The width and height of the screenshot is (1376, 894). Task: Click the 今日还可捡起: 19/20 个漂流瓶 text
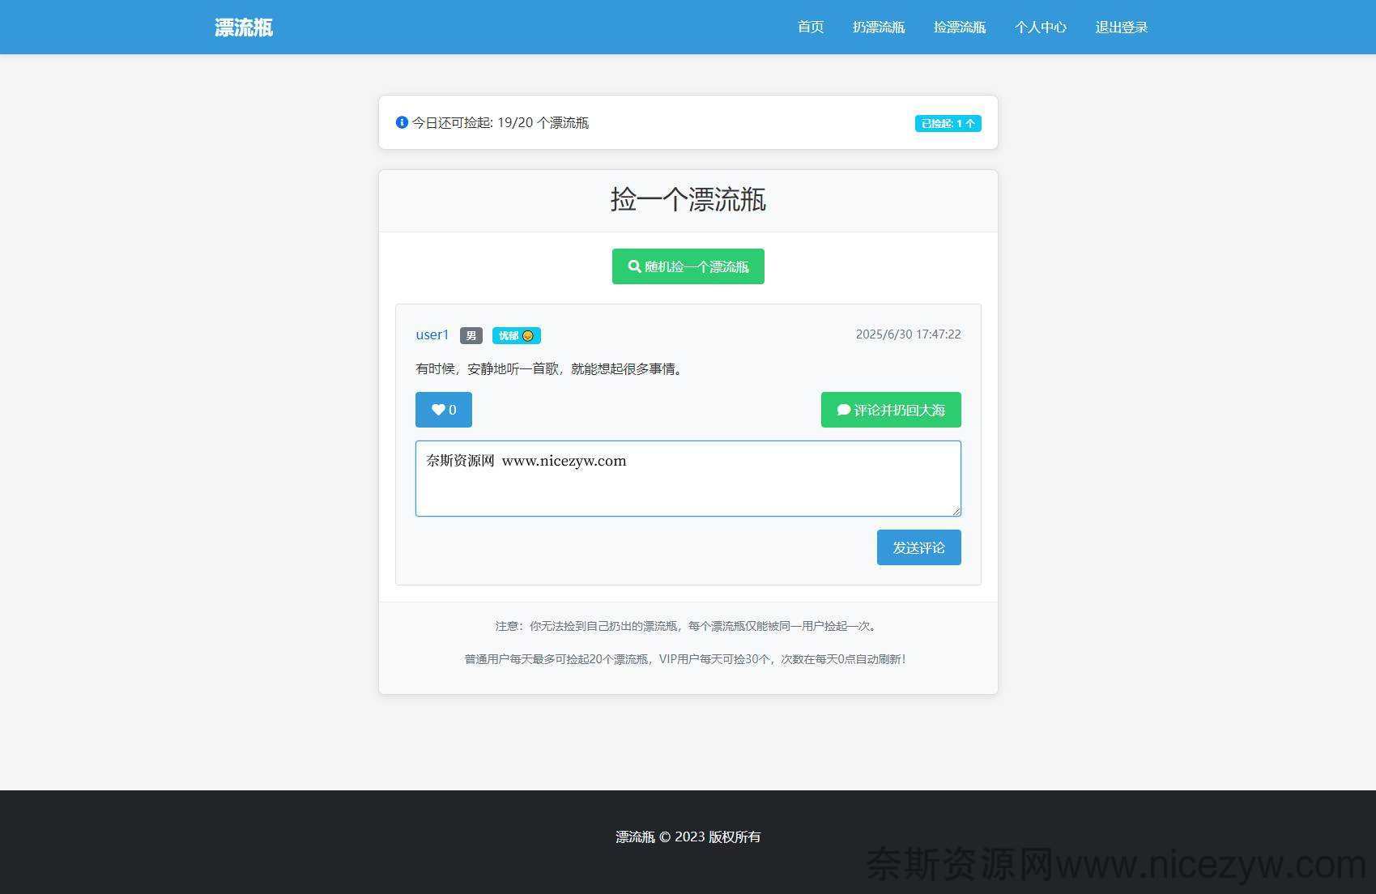(501, 122)
